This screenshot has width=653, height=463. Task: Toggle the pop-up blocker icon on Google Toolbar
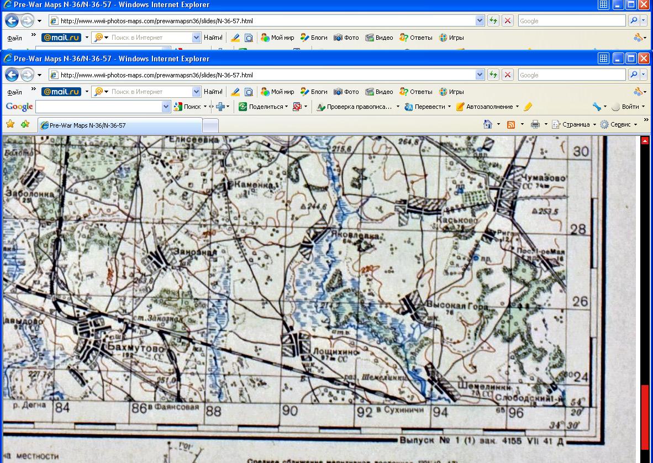click(x=297, y=107)
